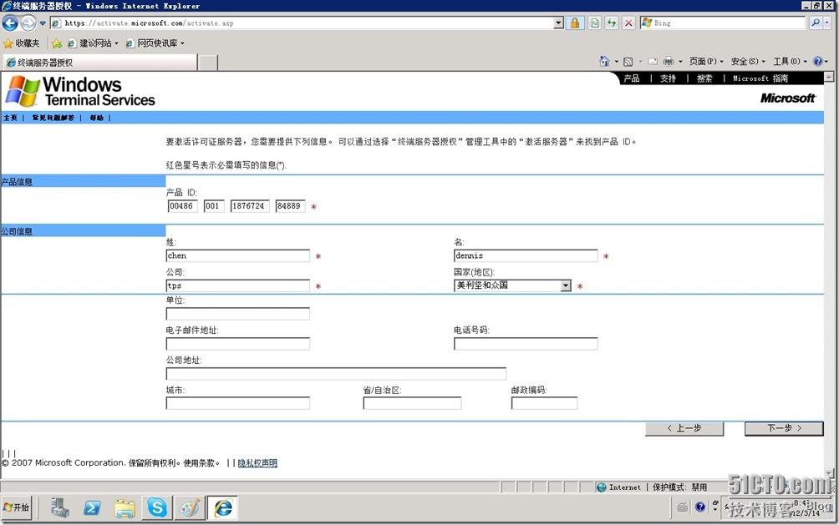Open Server Manager from the taskbar
This screenshot has height=525, width=839.
coord(60,508)
